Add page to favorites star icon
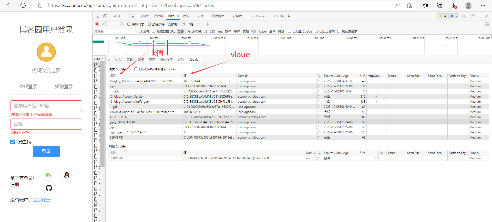This screenshot has width=492, height=222. coord(409,5)
